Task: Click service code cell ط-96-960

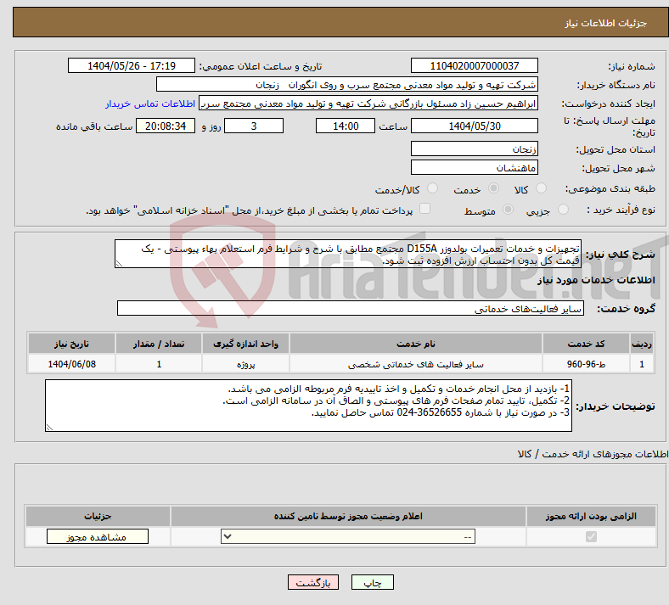Action: [x=587, y=364]
